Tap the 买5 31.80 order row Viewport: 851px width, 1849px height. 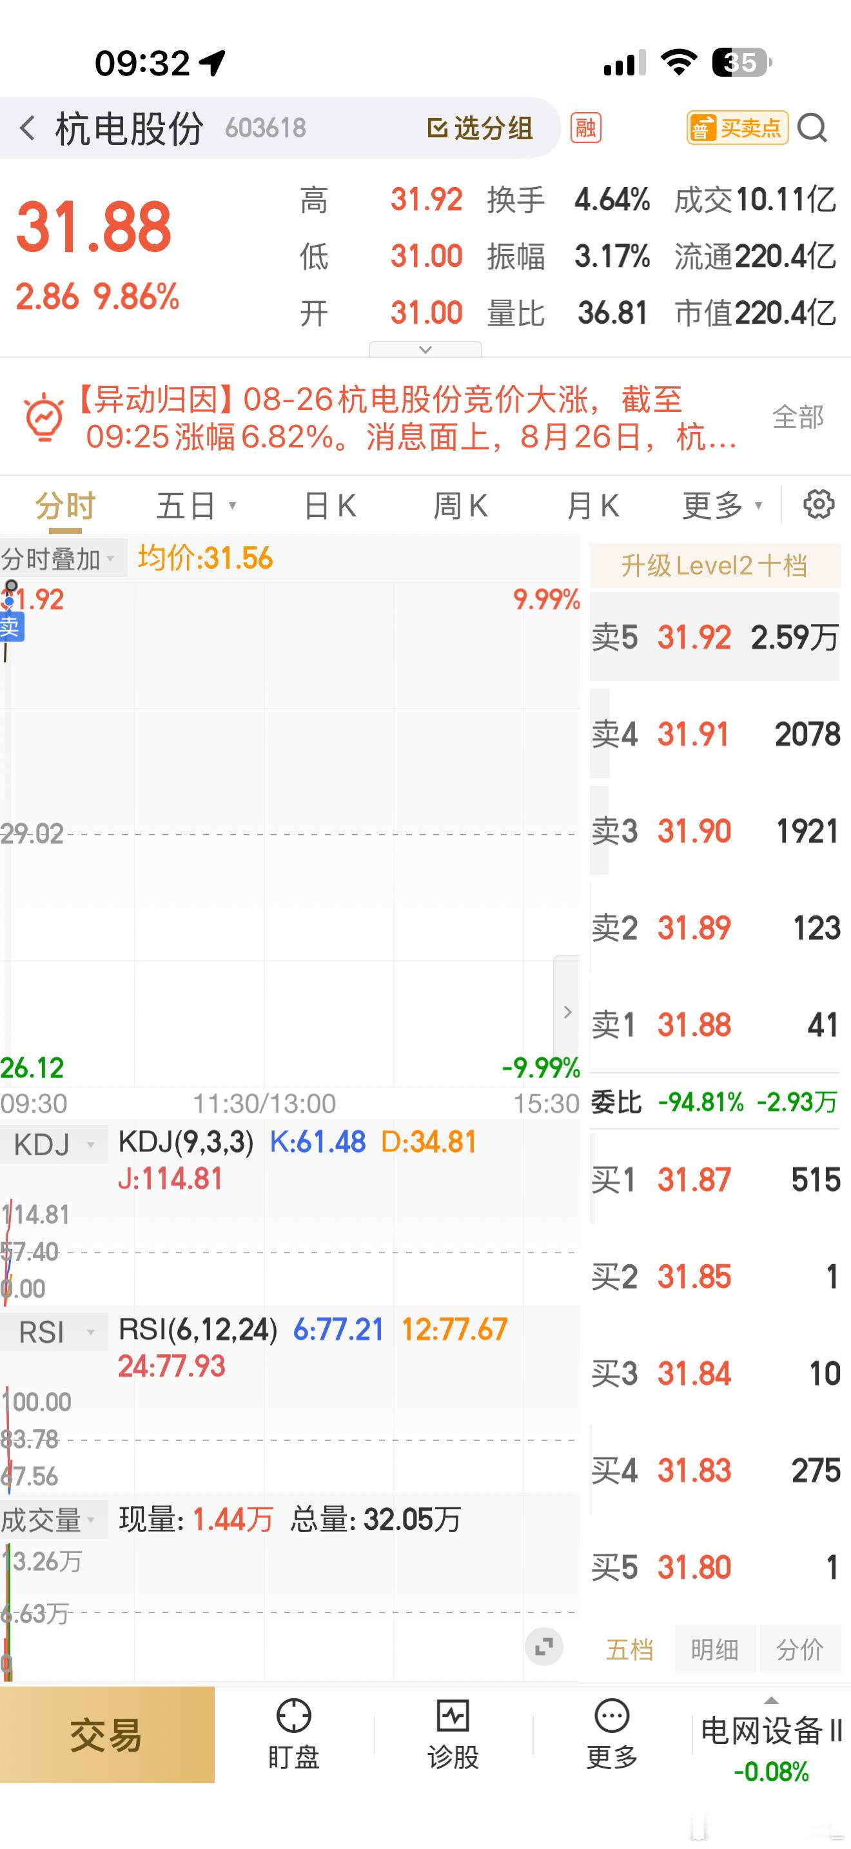click(x=715, y=1567)
